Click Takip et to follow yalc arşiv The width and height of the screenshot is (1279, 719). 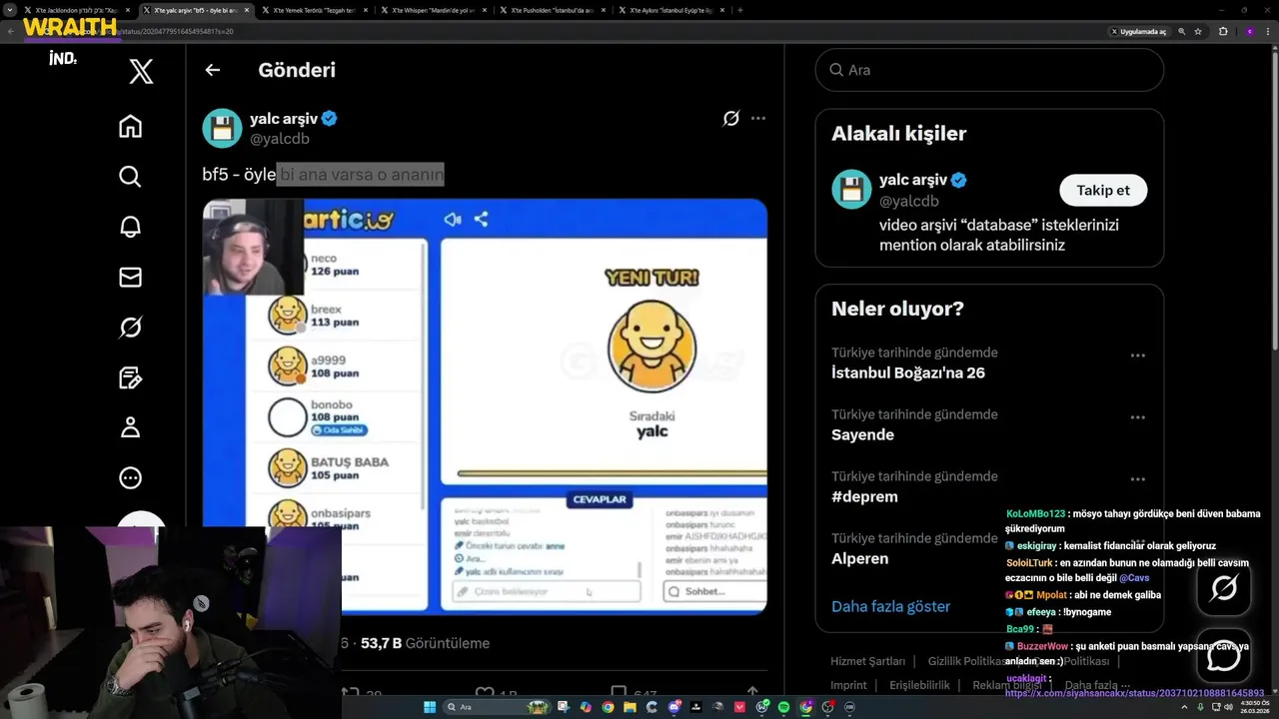1103,190
